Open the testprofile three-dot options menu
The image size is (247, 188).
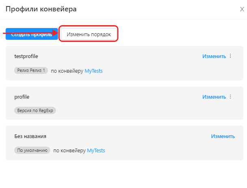[x=230, y=56]
